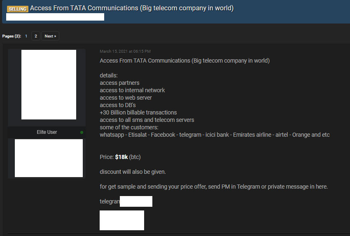Image resolution: width=350 pixels, height=236 pixels.
Task: Click the yellow SELLING tag badge
Action: click(18, 9)
